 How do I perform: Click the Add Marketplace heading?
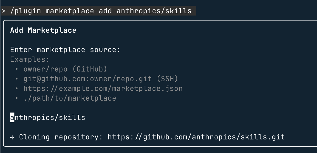[x=43, y=30]
